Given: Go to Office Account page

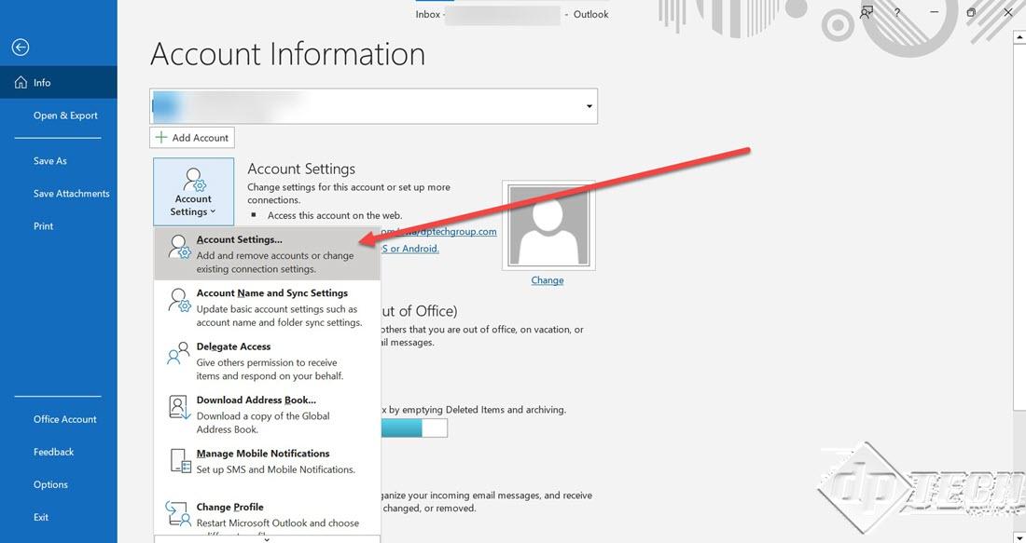Looking at the screenshot, I should point(64,419).
